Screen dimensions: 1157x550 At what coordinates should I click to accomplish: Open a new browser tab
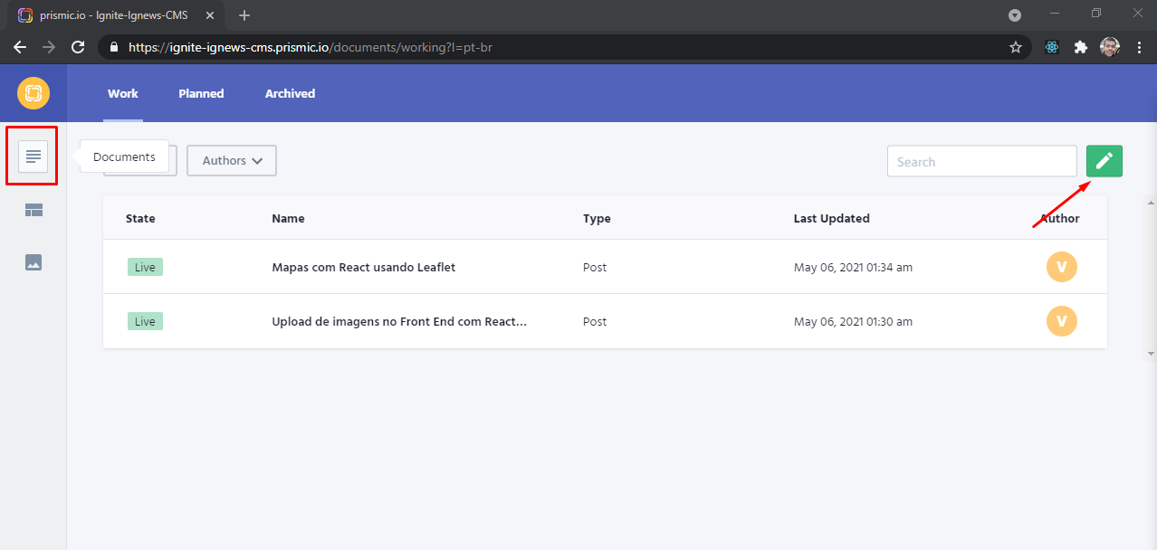pyautogui.click(x=244, y=14)
